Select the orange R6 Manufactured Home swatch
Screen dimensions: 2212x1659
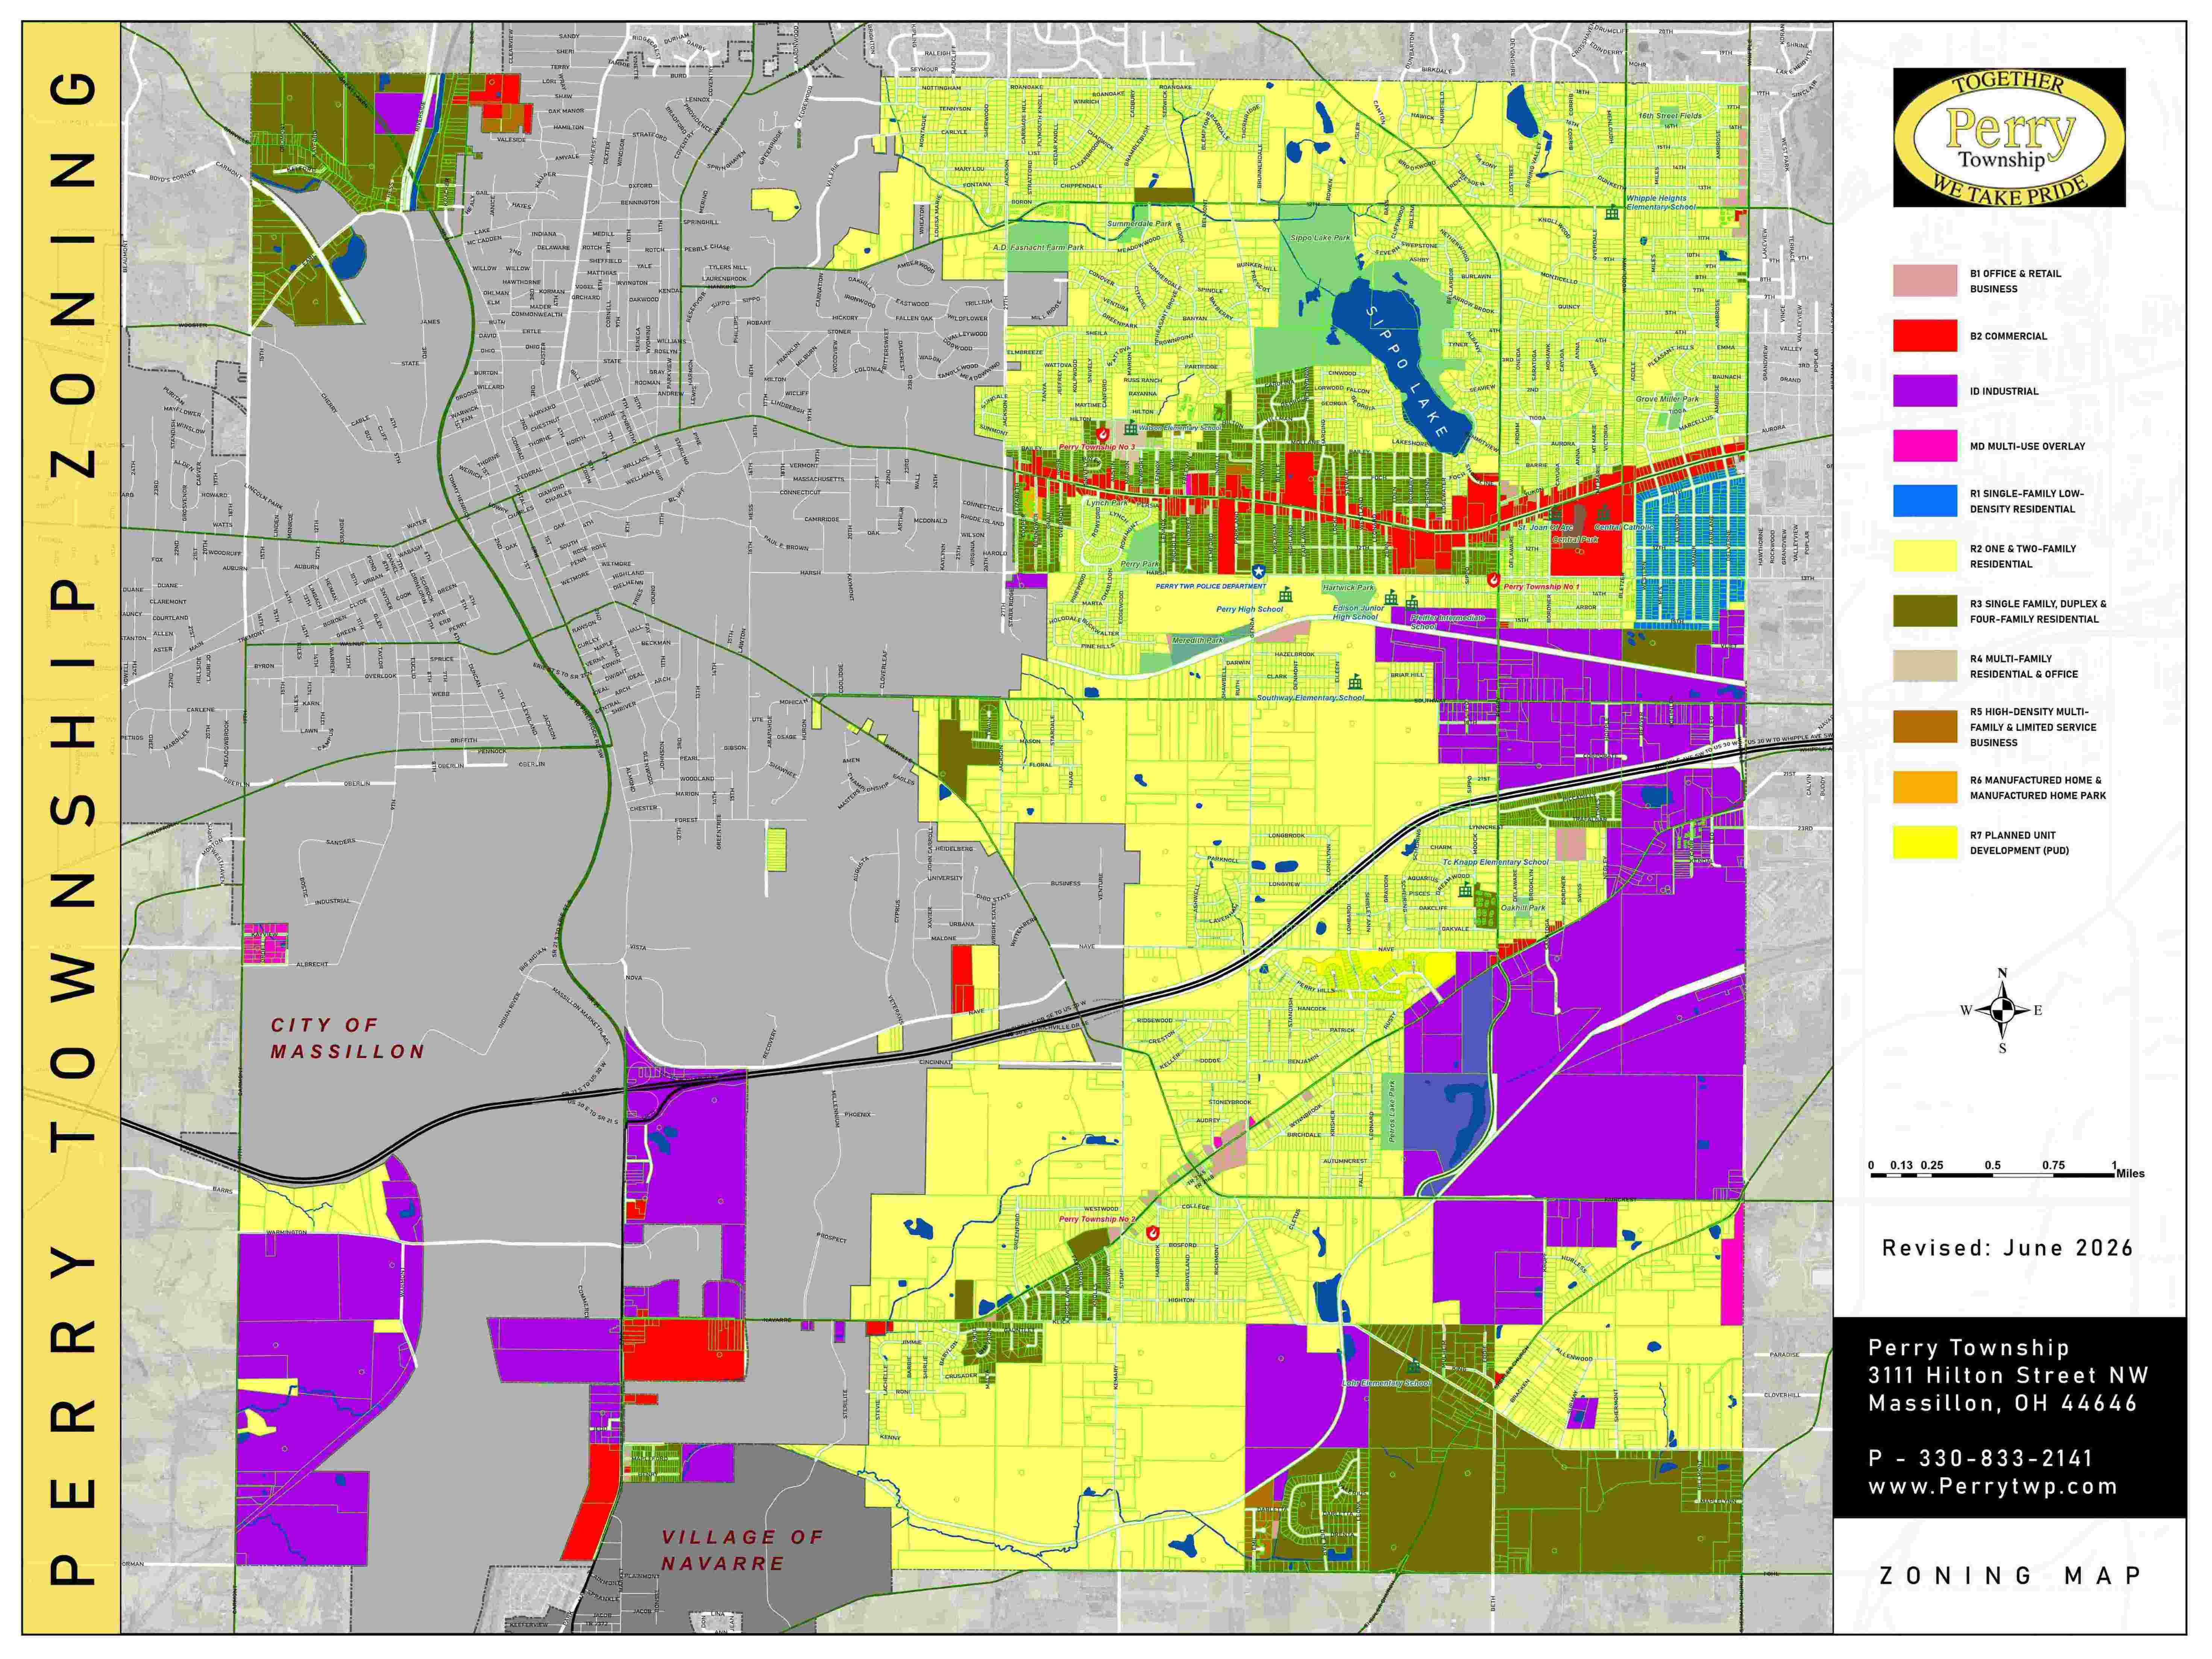1925,787
